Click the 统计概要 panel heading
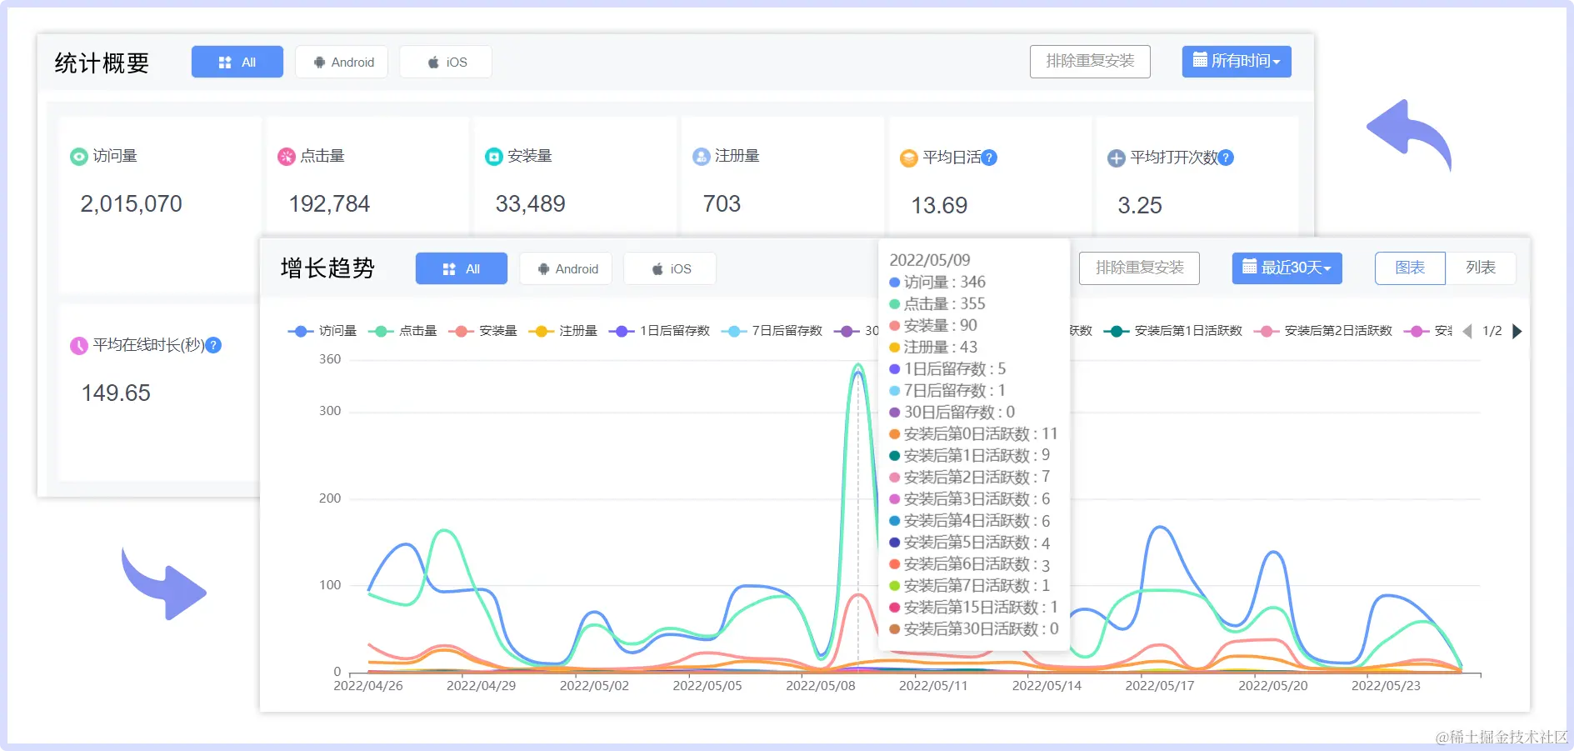The height and width of the screenshot is (751, 1574). tap(102, 63)
